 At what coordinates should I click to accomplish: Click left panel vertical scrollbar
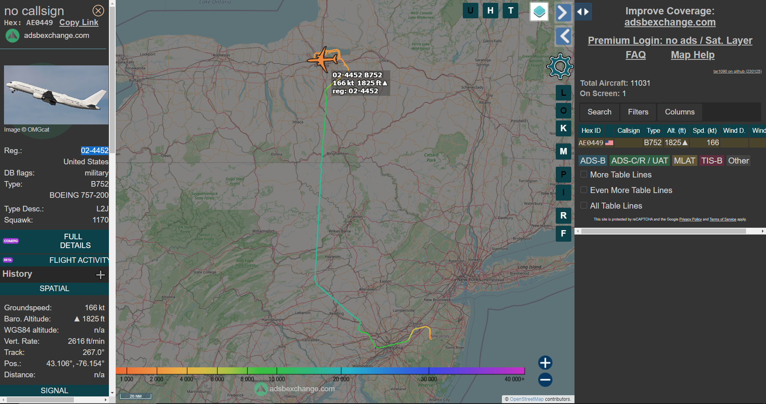[x=112, y=80]
